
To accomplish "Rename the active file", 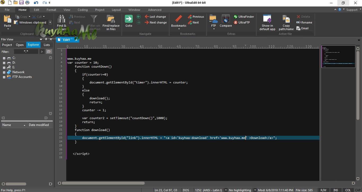I will click(304, 22).
